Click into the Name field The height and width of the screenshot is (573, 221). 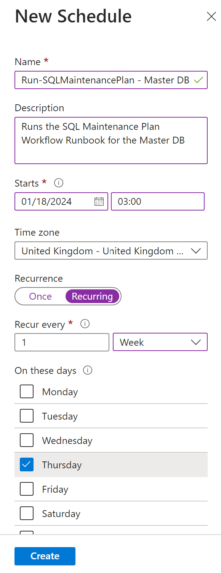[111, 80]
